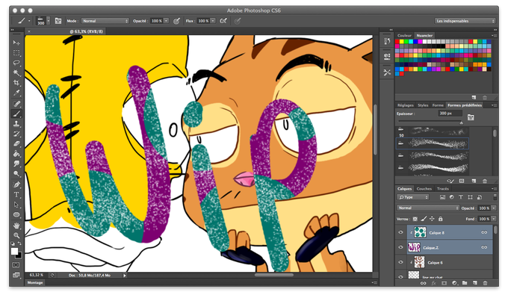Toggle lock position

pos(432,219)
